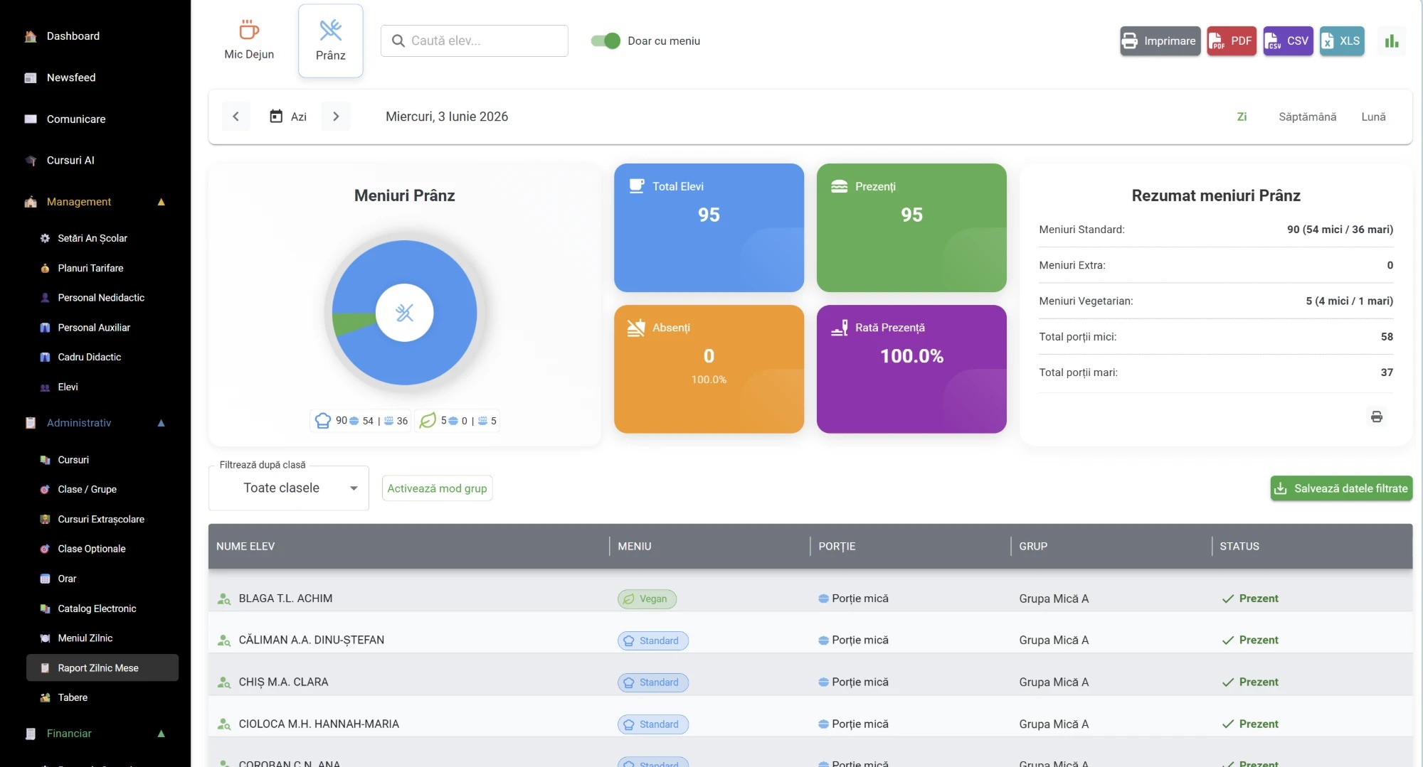Screen dimensions: 1423x767
Task: Open the Toate clasele class filter dropdown
Action: click(x=289, y=488)
